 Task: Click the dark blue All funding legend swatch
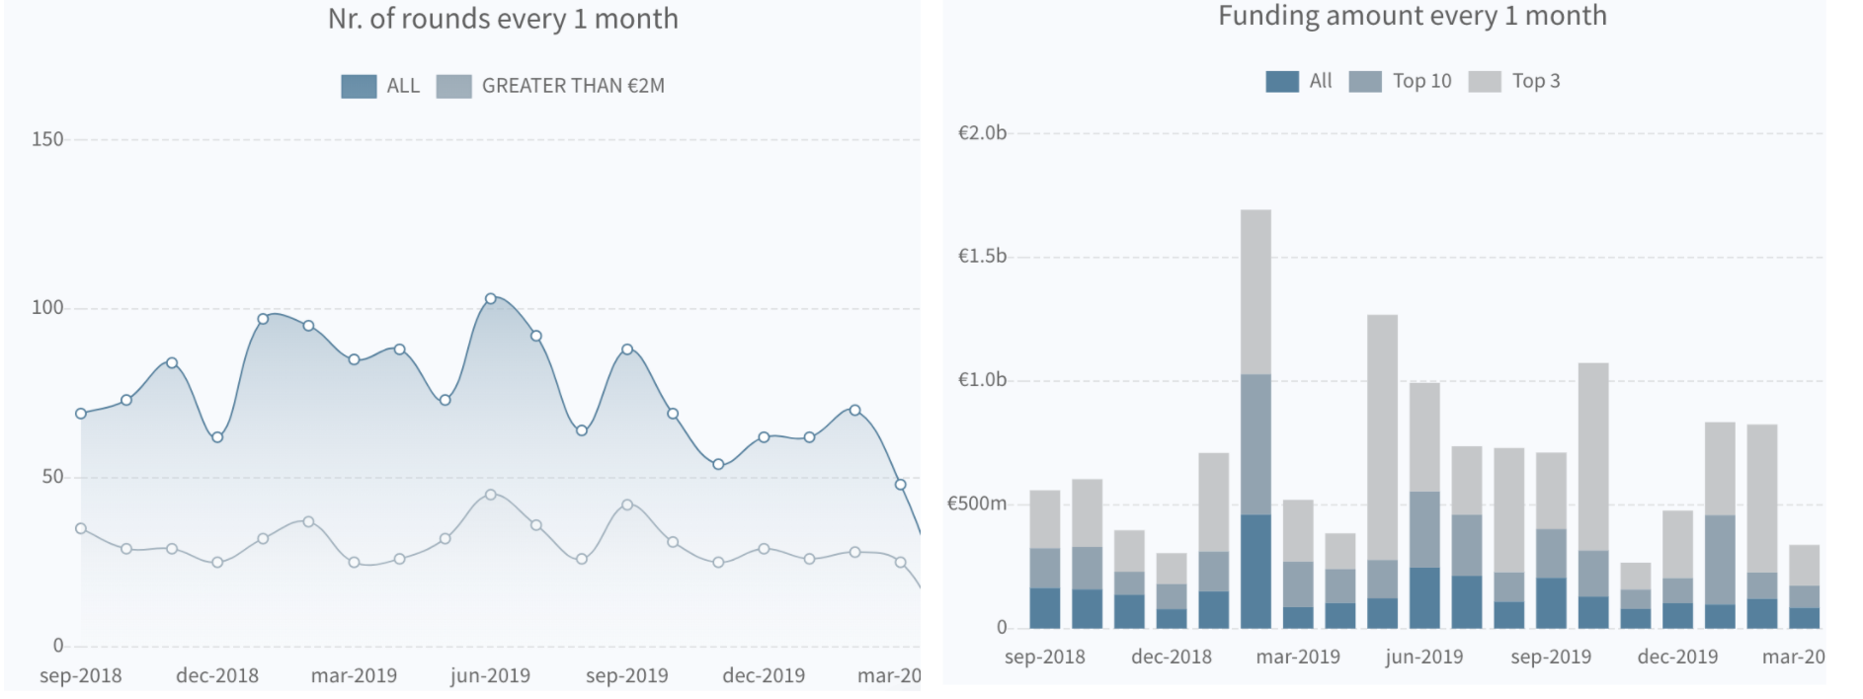[x=1282, y=81]
